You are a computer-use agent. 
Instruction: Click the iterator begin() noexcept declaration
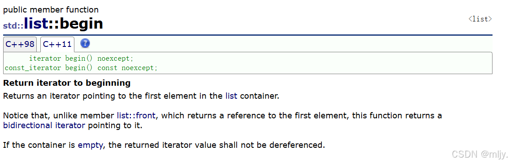pos(81,59)
